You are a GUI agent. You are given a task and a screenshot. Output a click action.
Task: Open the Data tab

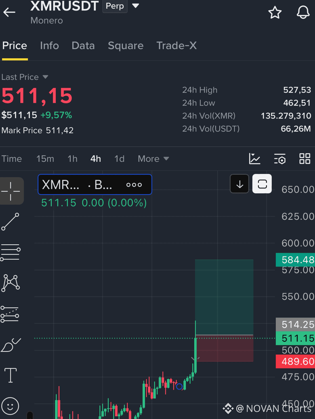point(83,46)
